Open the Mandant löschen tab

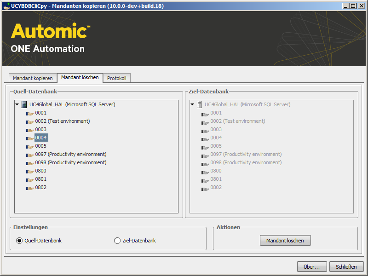(x=80, y=77)
